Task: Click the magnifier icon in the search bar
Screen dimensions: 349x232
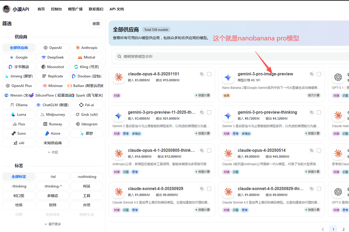Action: coord(119,56)
